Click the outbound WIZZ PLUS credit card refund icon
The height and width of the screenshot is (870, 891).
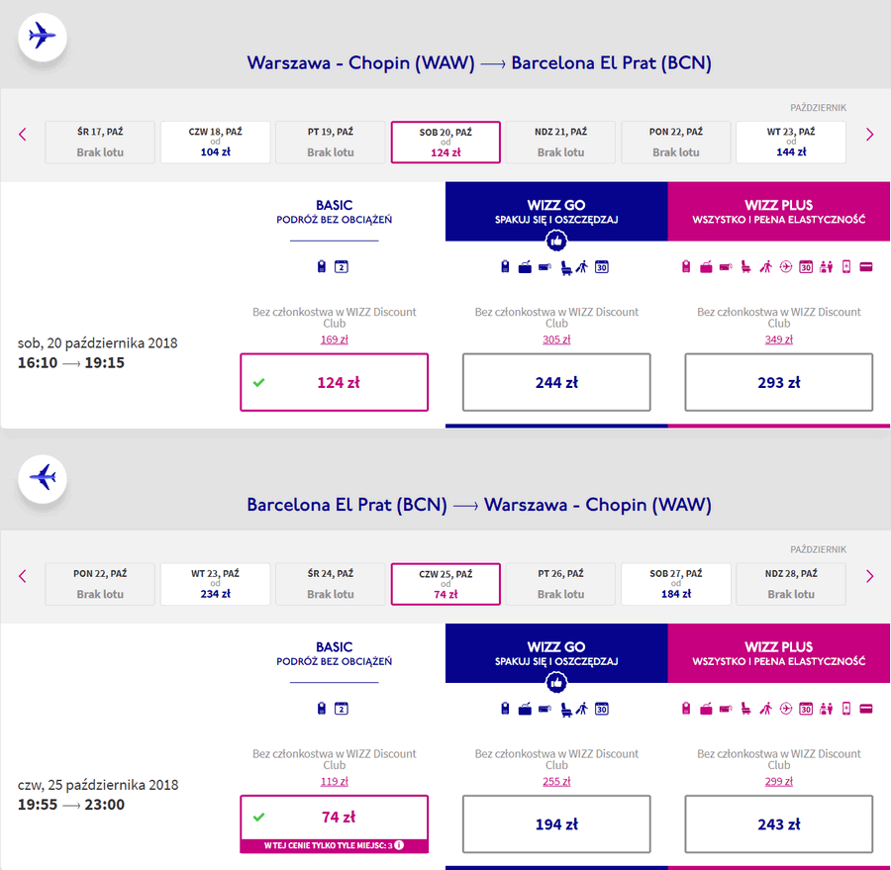[x=866, y=266]
